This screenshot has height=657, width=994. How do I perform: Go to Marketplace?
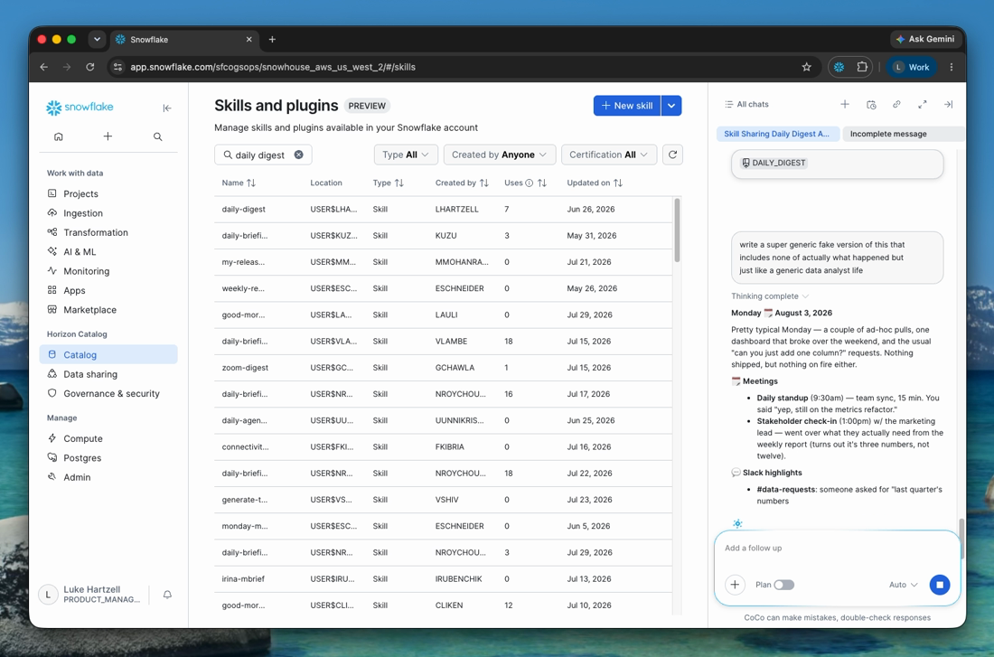pyautogui.click(x=108, y=309)
